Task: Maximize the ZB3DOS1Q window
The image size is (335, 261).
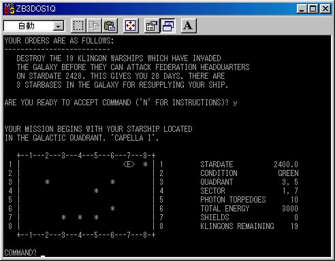Action: click(313, 9)
